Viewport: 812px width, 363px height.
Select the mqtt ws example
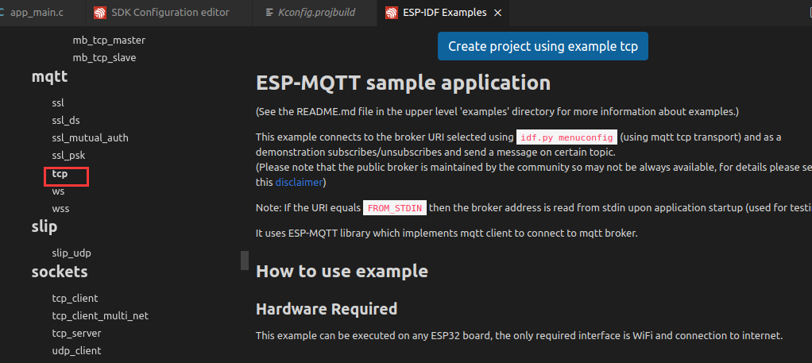pyautogui.click(x=58, y=191)
